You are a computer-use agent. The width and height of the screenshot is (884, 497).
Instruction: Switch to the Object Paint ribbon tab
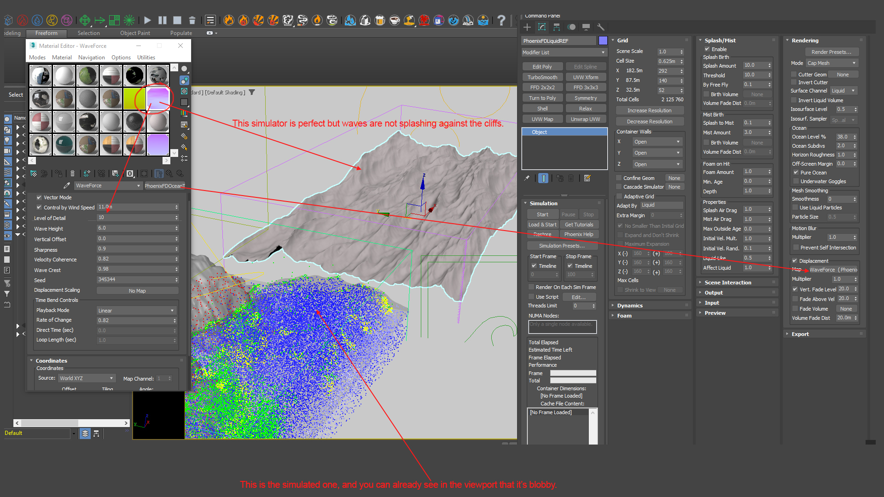click(x=135, y=33)
